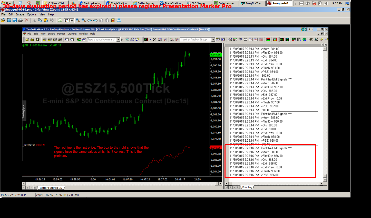Image resolution: width=371 pixels, height=218 pixels.
Task: Open the Action Center flag icon in tray
Action: point(314,3)
